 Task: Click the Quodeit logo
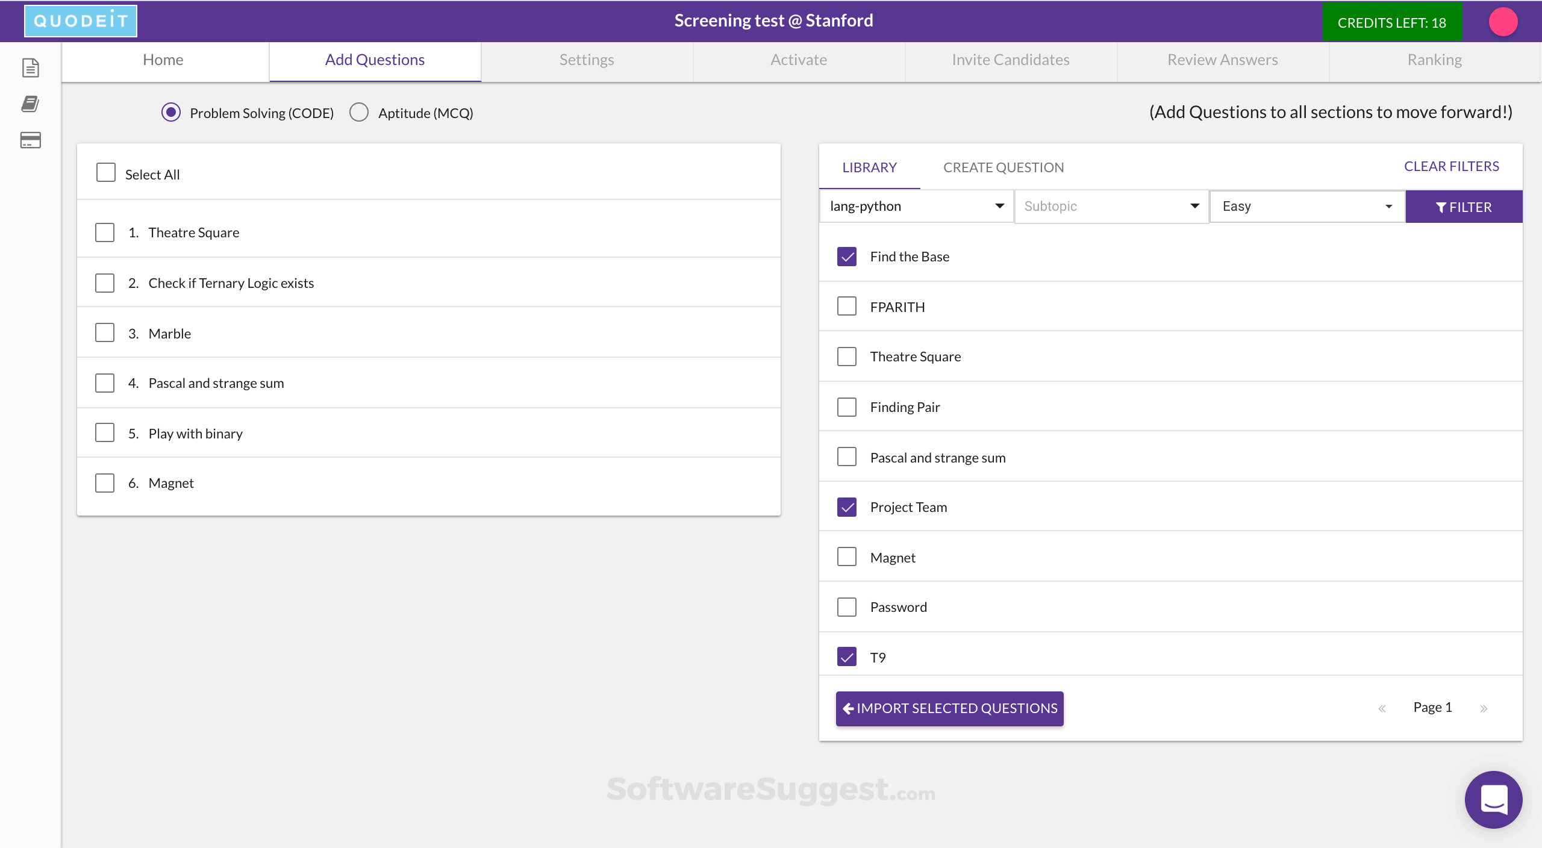coord(81,21)
